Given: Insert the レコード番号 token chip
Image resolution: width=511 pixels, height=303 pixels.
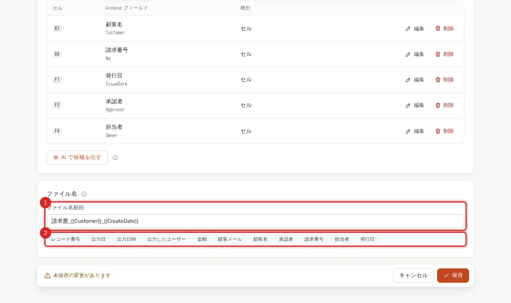Looking at the screenshot, I should [65, 239].
